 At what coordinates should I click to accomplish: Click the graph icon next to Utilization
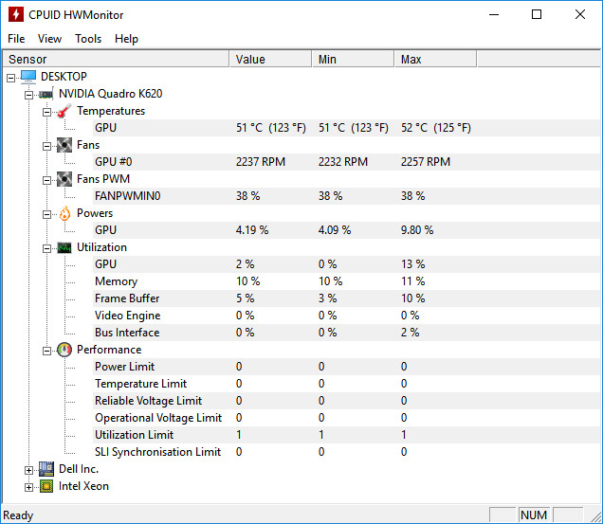point(64,247)
